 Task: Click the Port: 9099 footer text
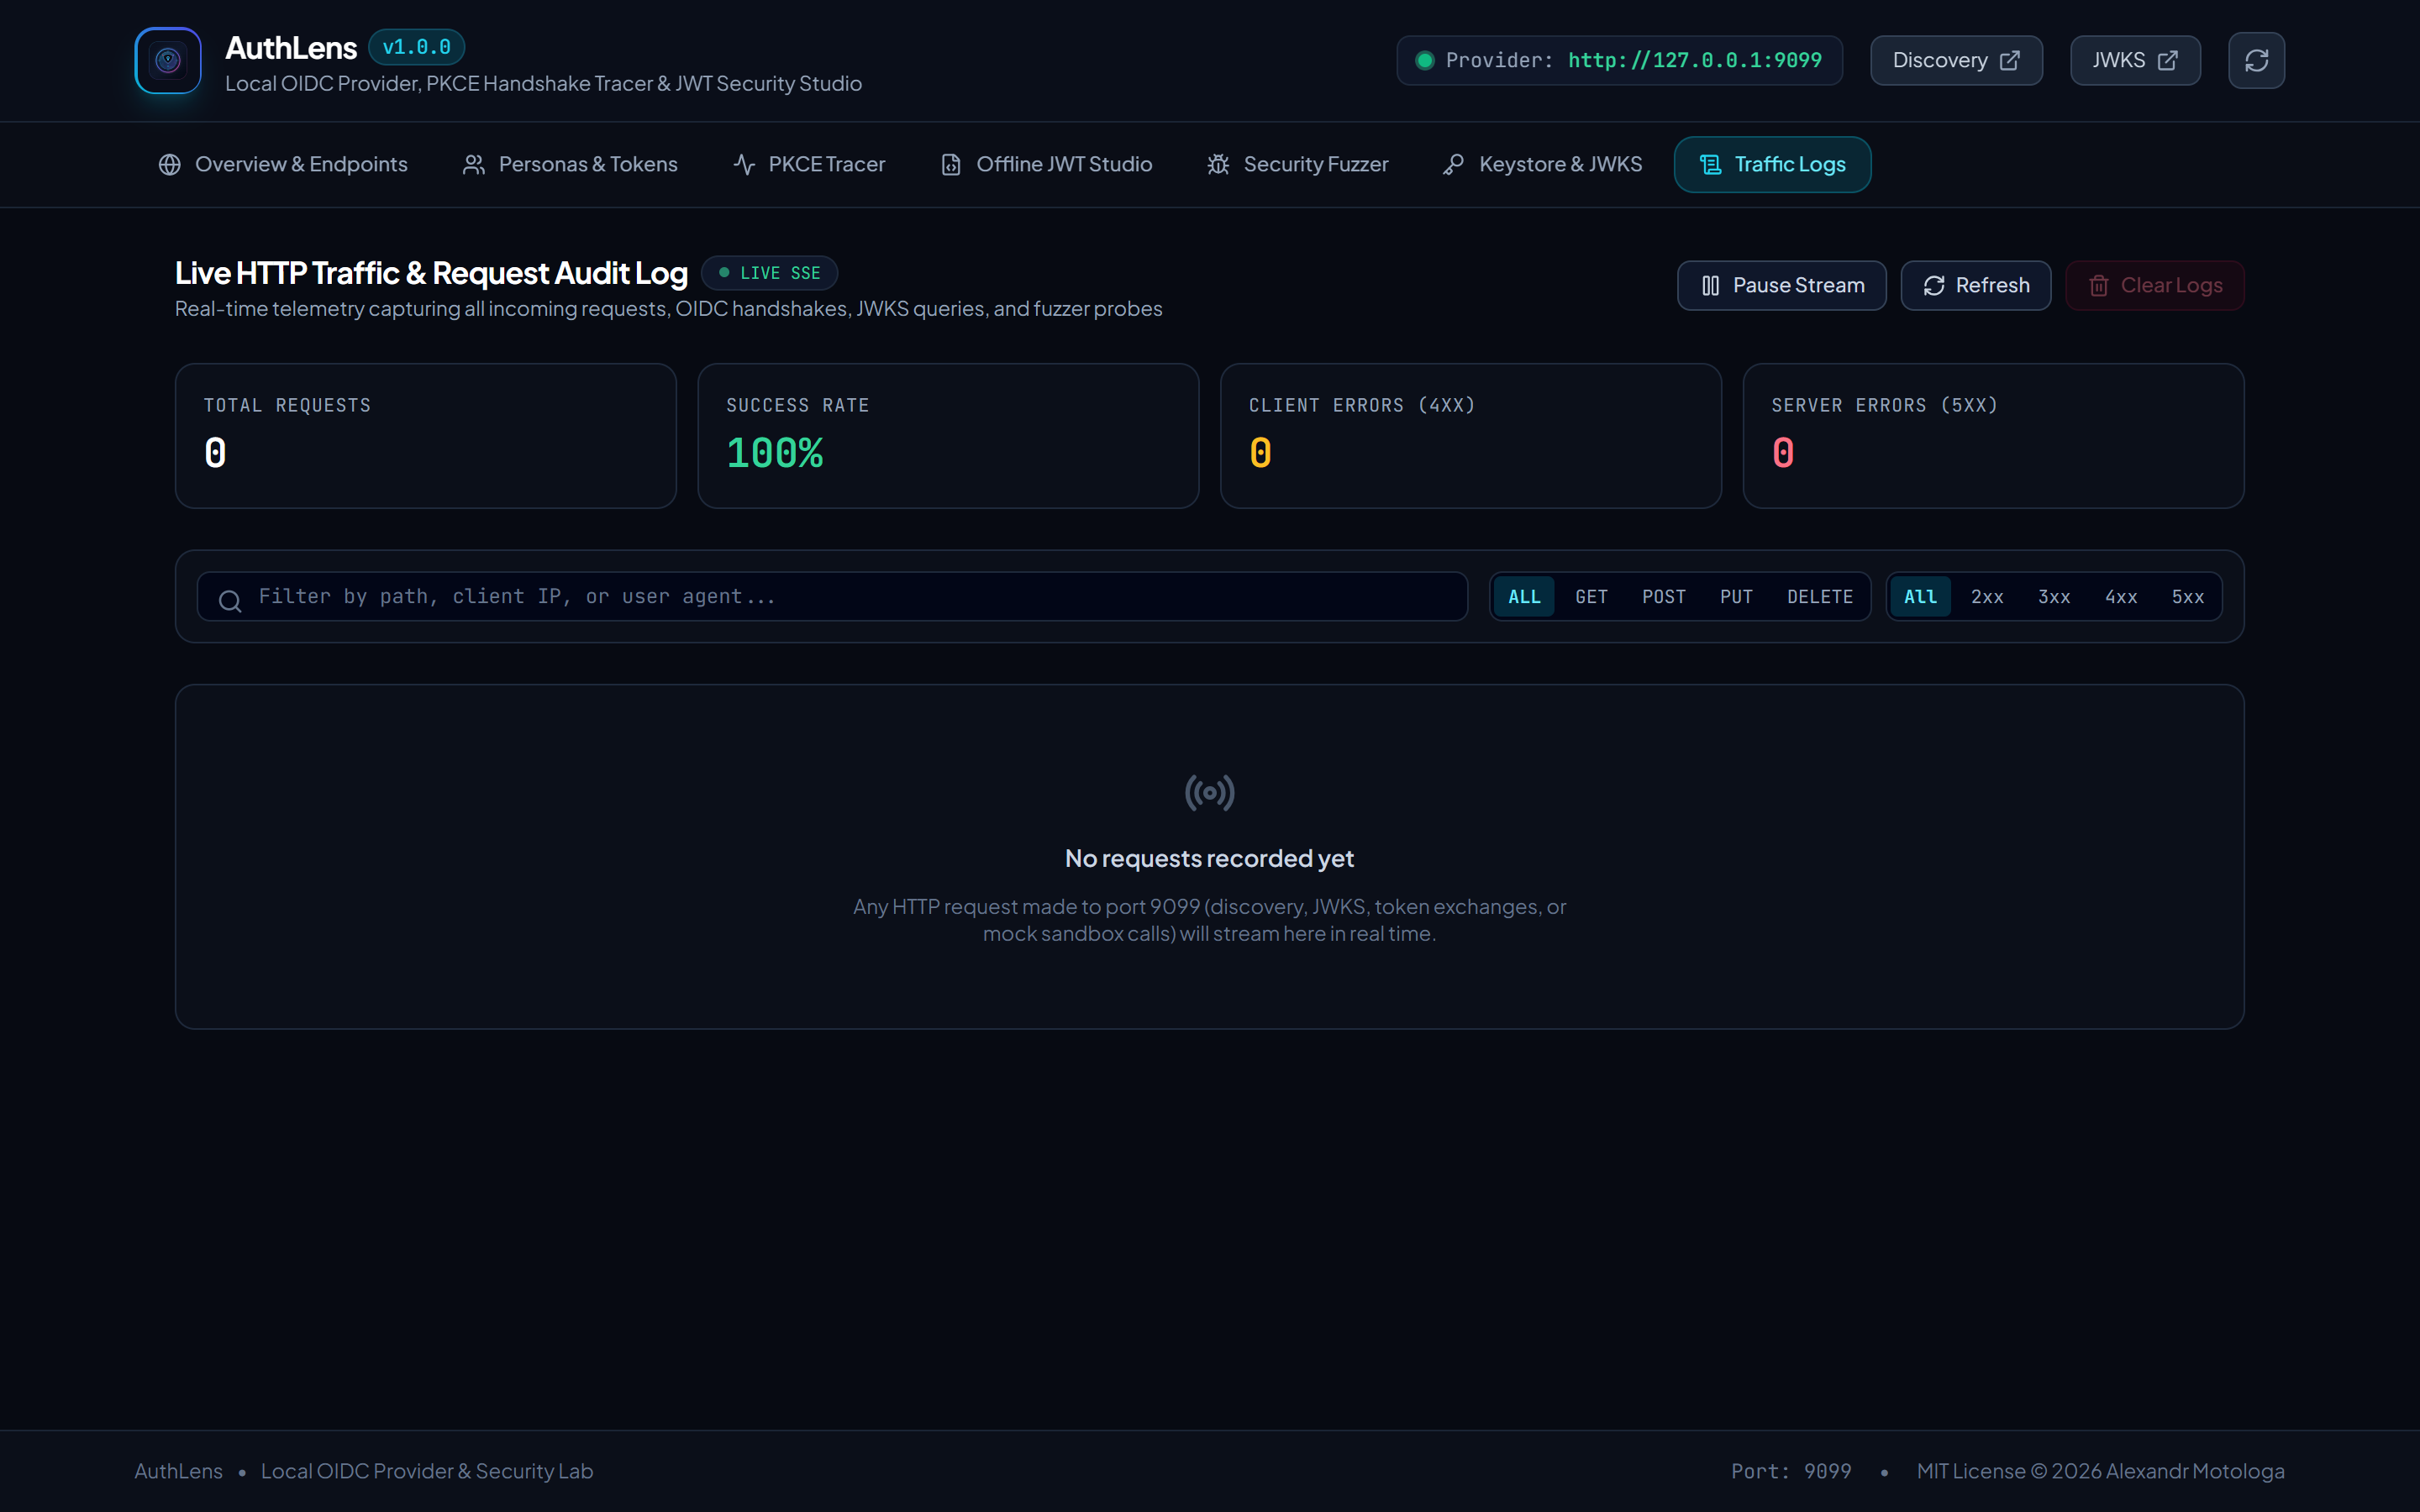1791,1471
